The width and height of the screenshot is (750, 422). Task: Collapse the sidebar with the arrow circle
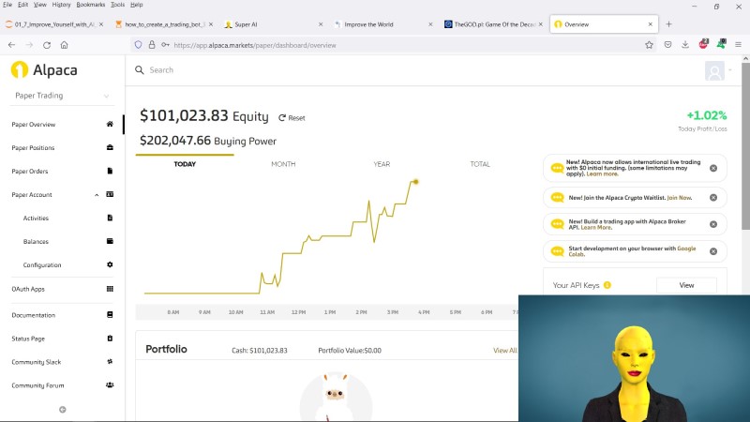pos(62,410)
